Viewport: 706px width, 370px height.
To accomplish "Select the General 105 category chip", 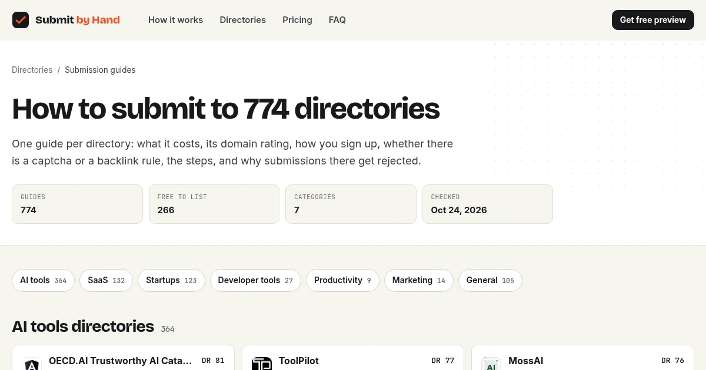I will pyautogui.click(x=490, y=280).
